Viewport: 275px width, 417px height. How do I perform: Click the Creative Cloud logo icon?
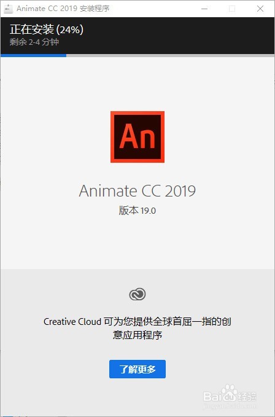point(137,294)
